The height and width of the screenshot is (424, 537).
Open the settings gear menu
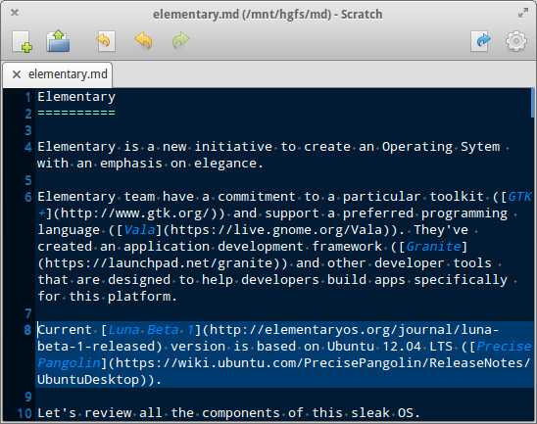point(516,41)
